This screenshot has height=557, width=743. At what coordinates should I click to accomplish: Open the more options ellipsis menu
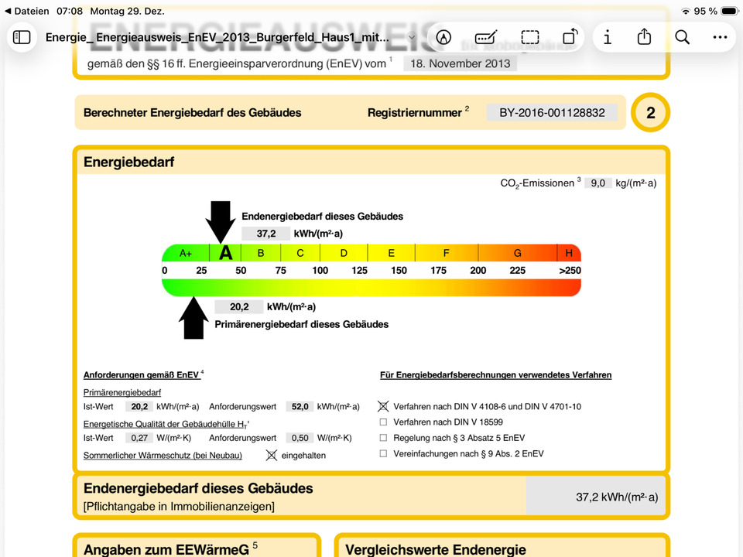point(720,37)
